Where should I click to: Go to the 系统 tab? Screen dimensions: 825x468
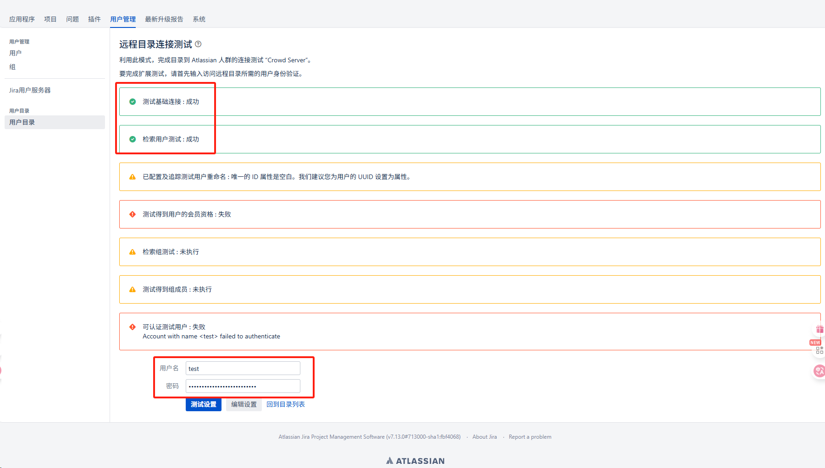coord(199,19)
